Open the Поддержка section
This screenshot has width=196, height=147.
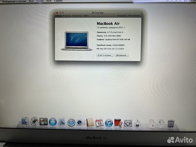click(122, 16)
